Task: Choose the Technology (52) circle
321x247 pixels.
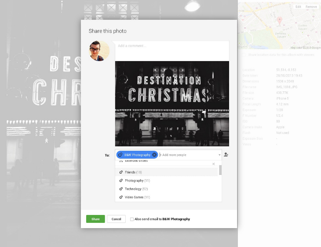Action: [167, 189]
